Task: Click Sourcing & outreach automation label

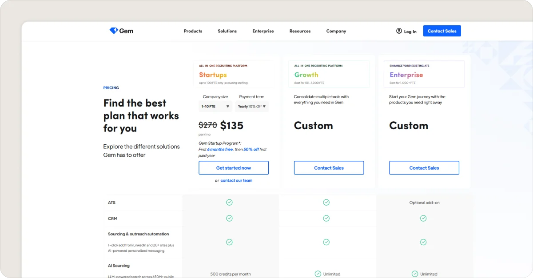Action: pyautogui.click(x=139, y=234)
